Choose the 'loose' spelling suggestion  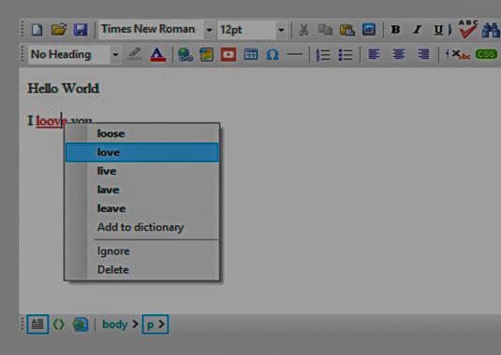coord(141,134)
